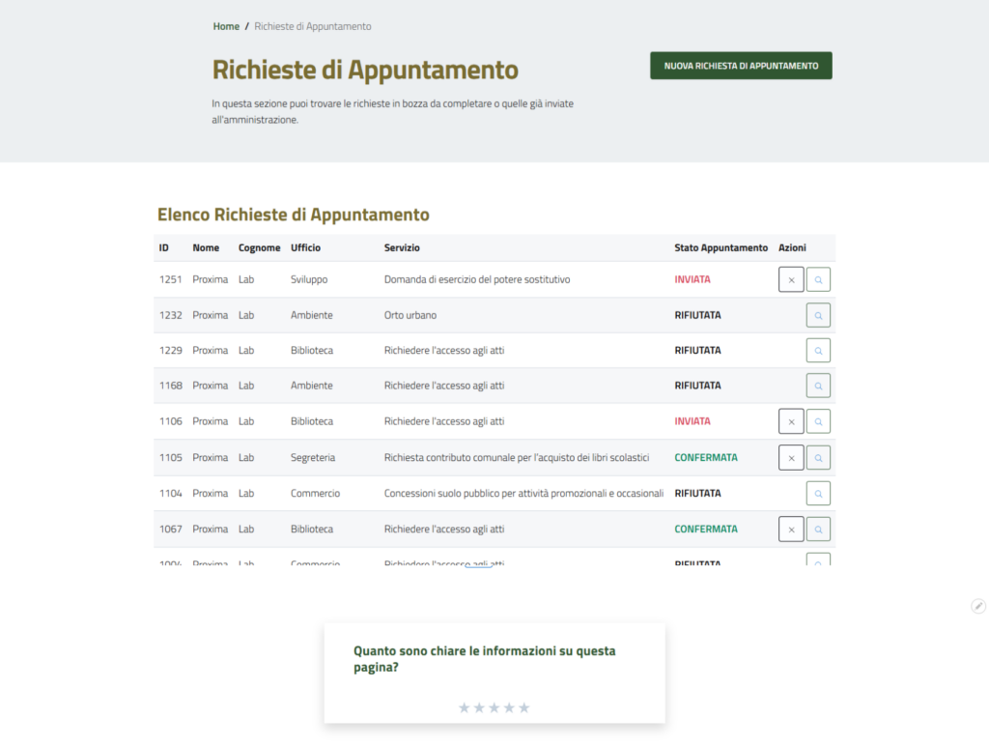
Task: Click Nuova Richiesta di Appuntamento button
Action: tap(741, 66)
